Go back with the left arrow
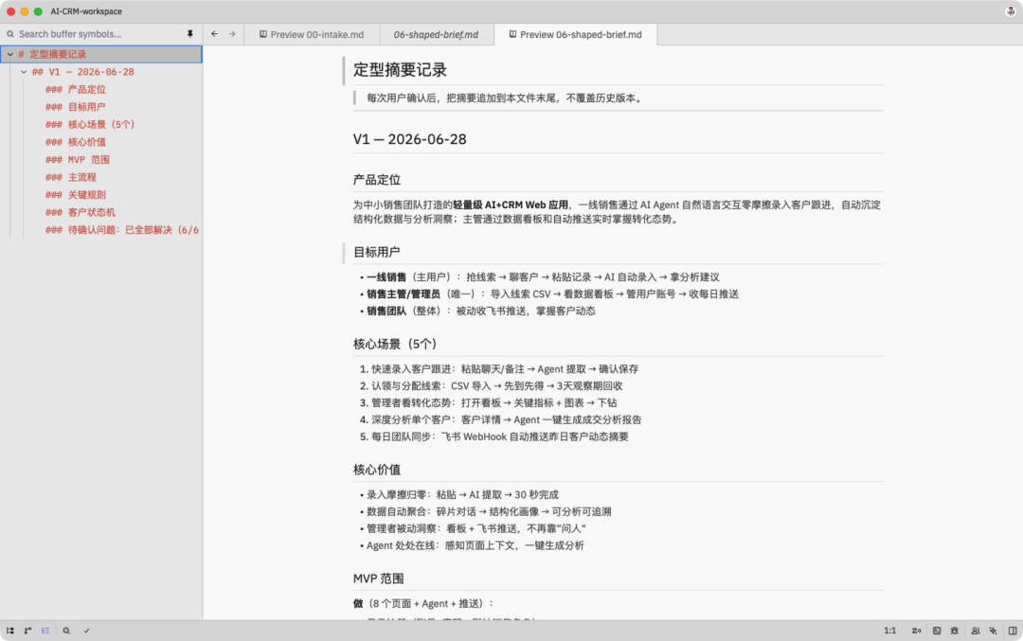Screen dimensions: 1023x641 coord(215,34)
